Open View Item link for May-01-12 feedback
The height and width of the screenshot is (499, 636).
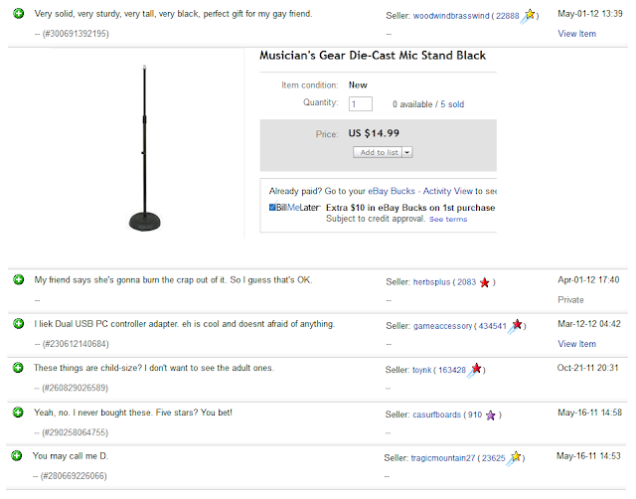tap(576, 34)
